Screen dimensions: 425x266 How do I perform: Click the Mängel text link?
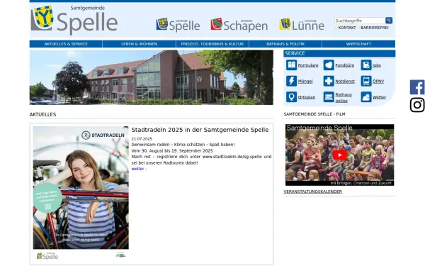coord(305,82)
